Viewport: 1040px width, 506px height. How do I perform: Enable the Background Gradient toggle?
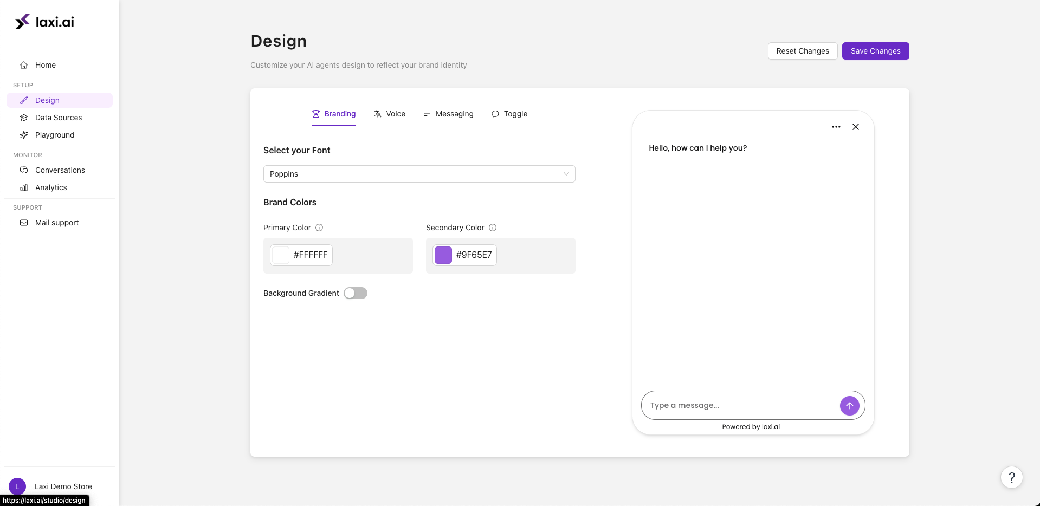point(356,293)
